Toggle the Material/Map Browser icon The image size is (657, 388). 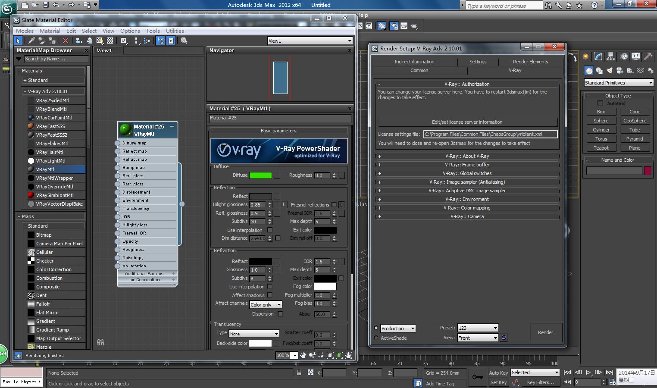pyautogui.click(x=161, y=41)
